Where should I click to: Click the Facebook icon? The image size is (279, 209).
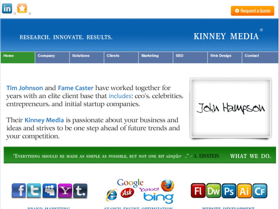tap(19, 191)
